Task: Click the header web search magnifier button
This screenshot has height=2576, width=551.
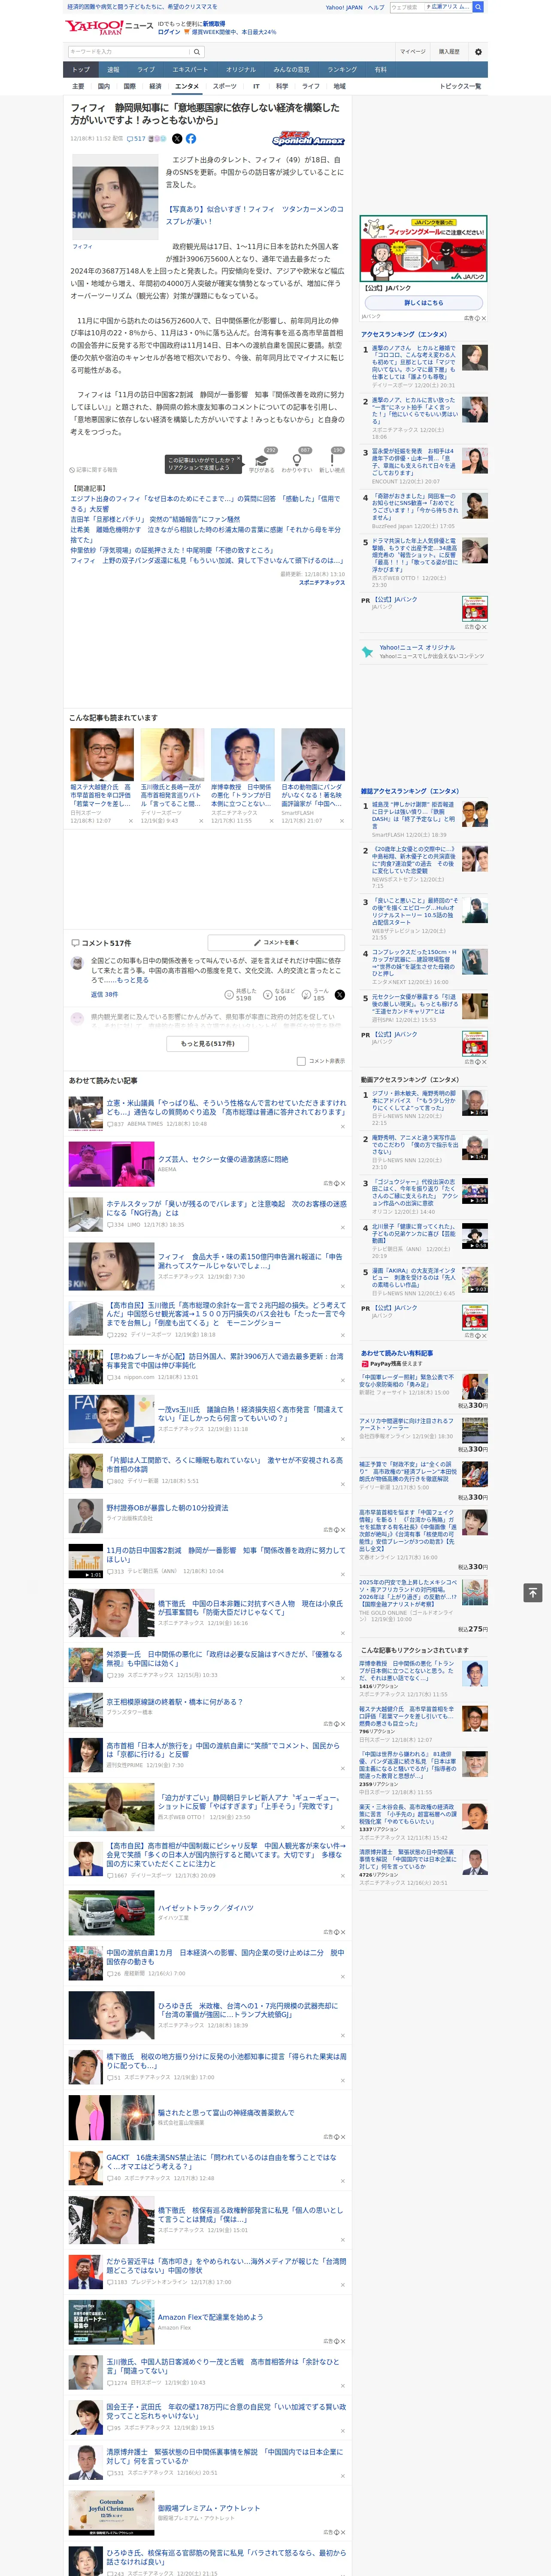Action: [x=478, y=7]
